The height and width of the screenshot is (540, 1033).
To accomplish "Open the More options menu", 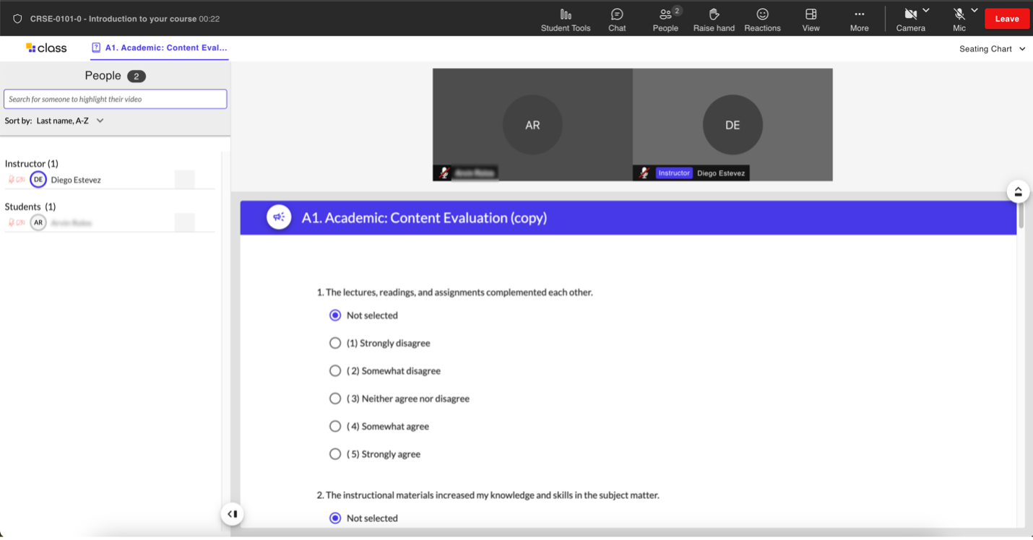I will click(859, 19).
